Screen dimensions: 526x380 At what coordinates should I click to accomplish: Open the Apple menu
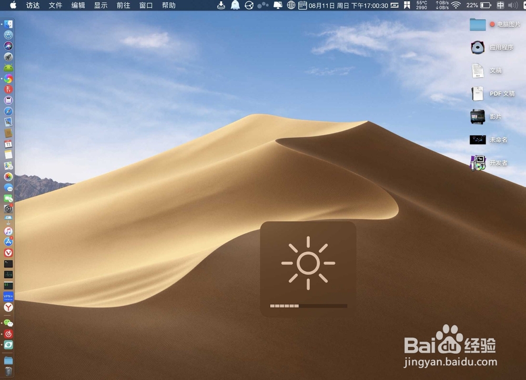[x=13, y=6]
